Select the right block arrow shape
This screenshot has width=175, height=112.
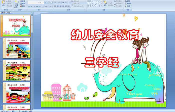(x=97, y=4)
